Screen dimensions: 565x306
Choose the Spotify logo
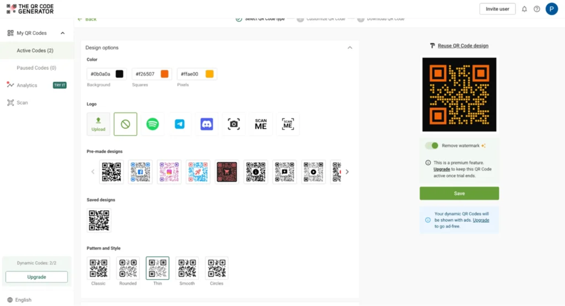point(152,124)
